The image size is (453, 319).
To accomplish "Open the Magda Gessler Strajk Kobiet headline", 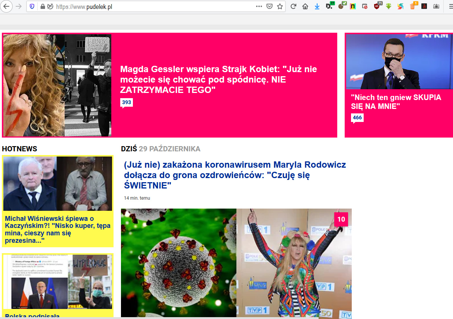I will [x=218, y=80].
